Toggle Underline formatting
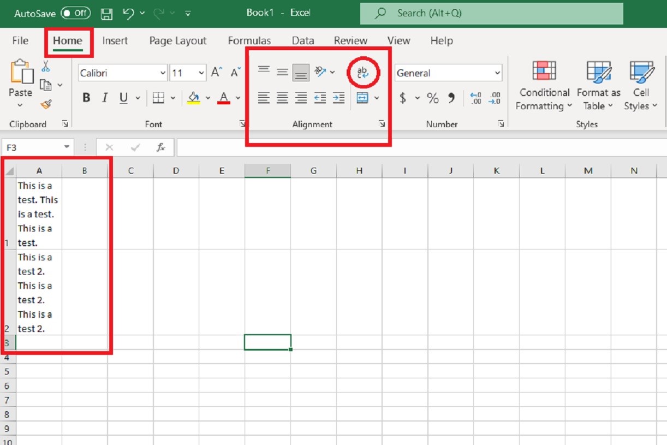The width and height of the screenshot is (667, 445). [123, 98]
